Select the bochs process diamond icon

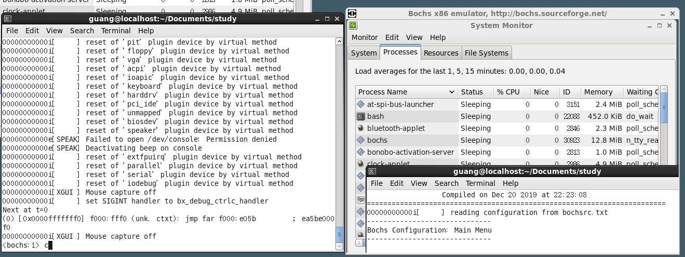pyautogui.click(x=361, y=140)
